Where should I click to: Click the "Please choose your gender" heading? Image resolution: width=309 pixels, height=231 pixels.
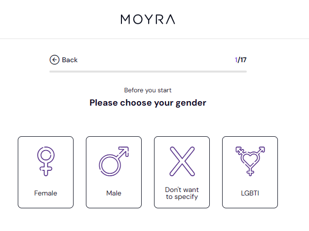tap(148, 103)
